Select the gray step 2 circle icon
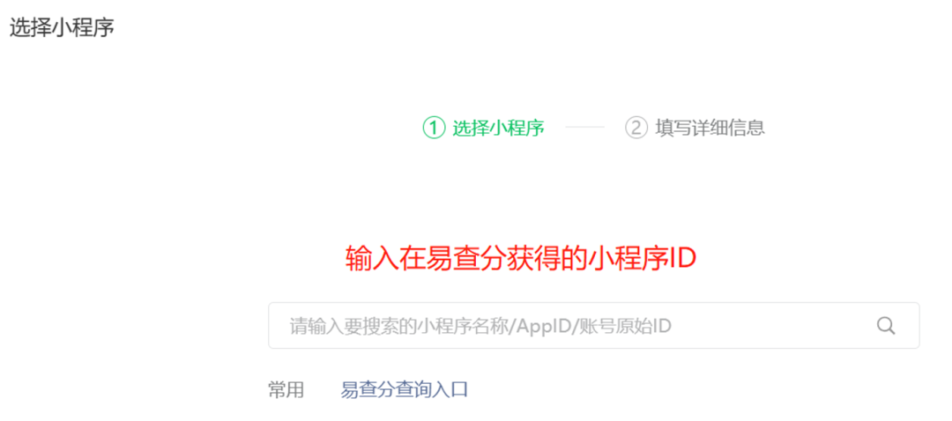 pyautogui.click(x=636, y=128)
